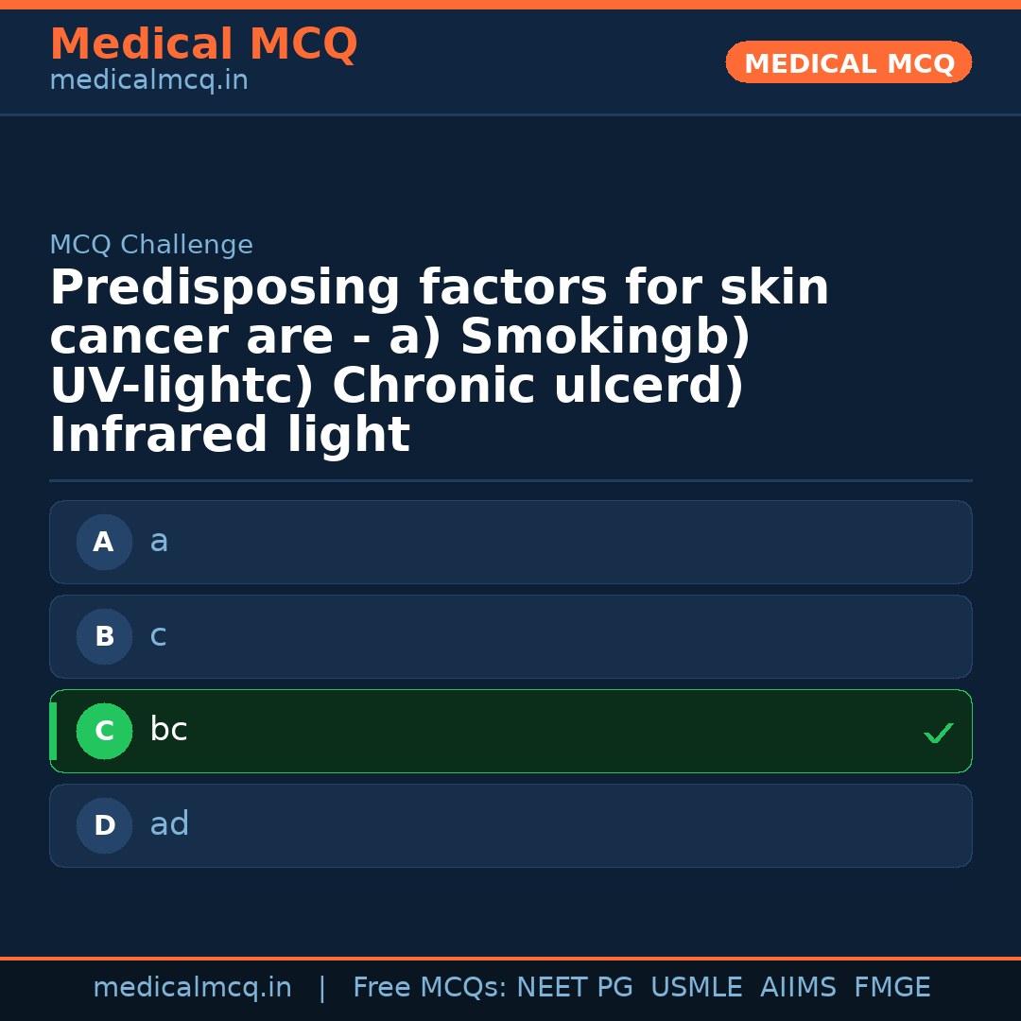
Task: Choose the answer text "c"
Action: coord(158,636)
